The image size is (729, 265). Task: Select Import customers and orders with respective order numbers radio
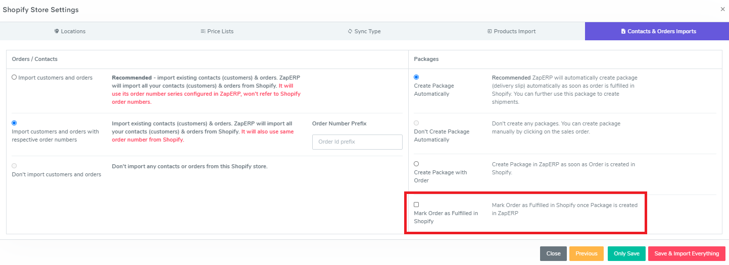(14, 123)
